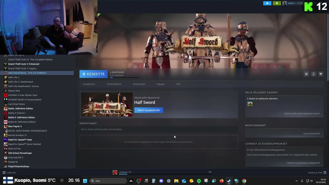Click 'Vaihda kuvakaappausnäppäintä' link
This screenshot has width=329, height=185.
(x=303, y=163)
